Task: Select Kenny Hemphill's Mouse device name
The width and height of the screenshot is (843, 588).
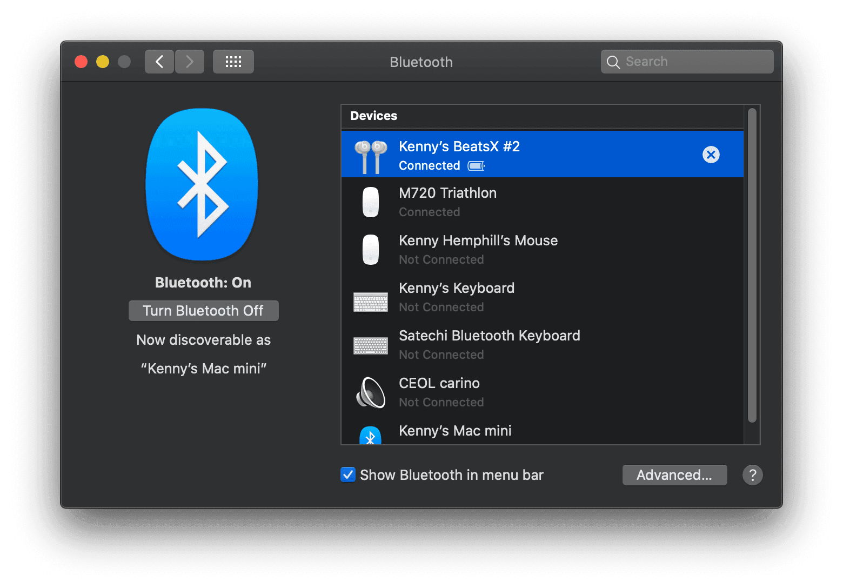Action: (478, 240)
